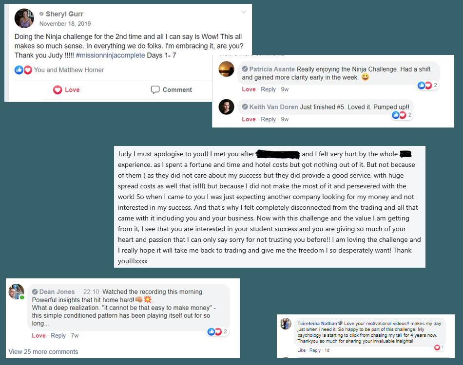Expand "View 25 more comments"
This screenshot has width=463, height=365.
point(43,351)
